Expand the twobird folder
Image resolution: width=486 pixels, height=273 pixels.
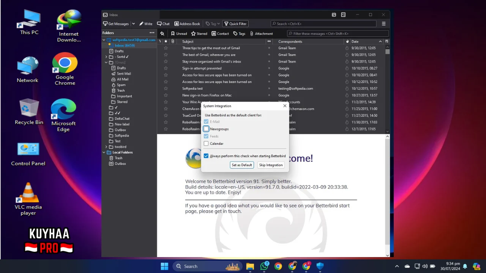[106, 147]
